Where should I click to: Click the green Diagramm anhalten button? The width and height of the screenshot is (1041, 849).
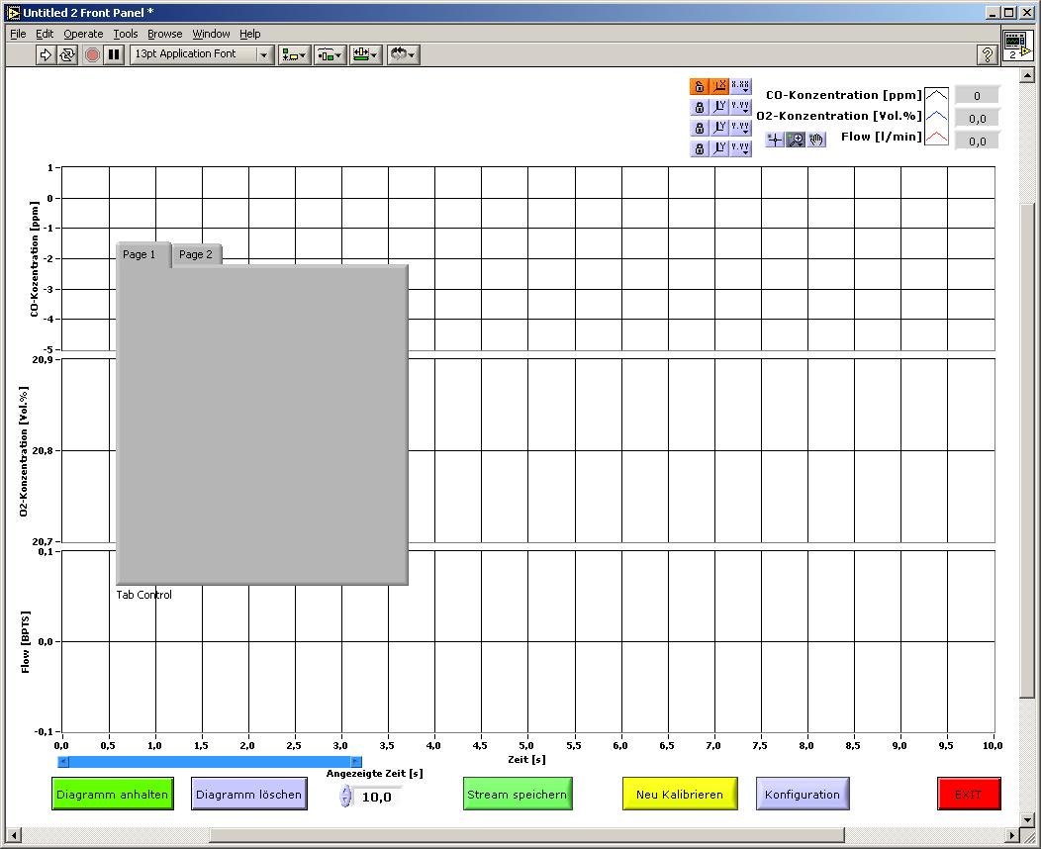point(112,794)
